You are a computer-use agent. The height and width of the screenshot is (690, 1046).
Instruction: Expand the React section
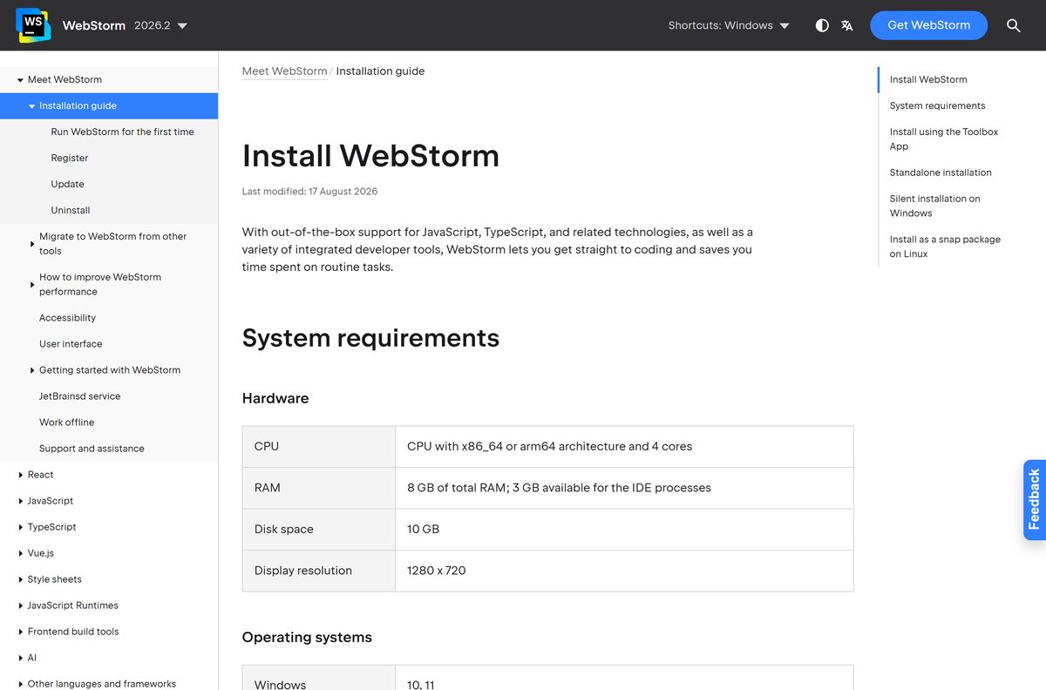pos(20,475)
